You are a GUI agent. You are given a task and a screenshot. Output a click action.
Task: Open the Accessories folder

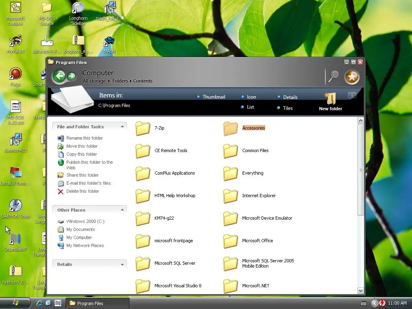click(244, 128)
